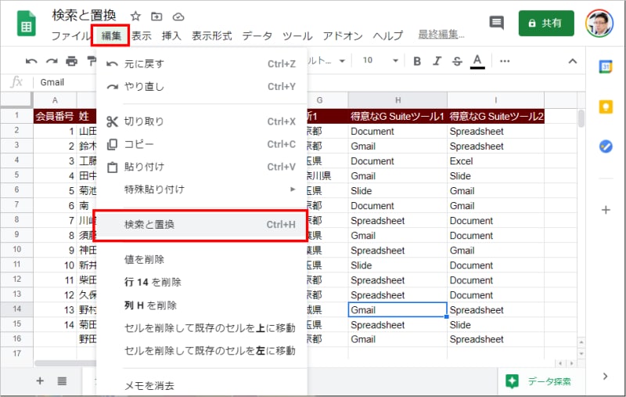The width and height of the screenshot is (626, 397).
Task: Click cell Excel in column I
Action: click(x=495, y=161)
